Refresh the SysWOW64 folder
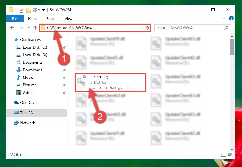Image resolution: width=242 pixels, height=167 pixels. tap(147, 28)
